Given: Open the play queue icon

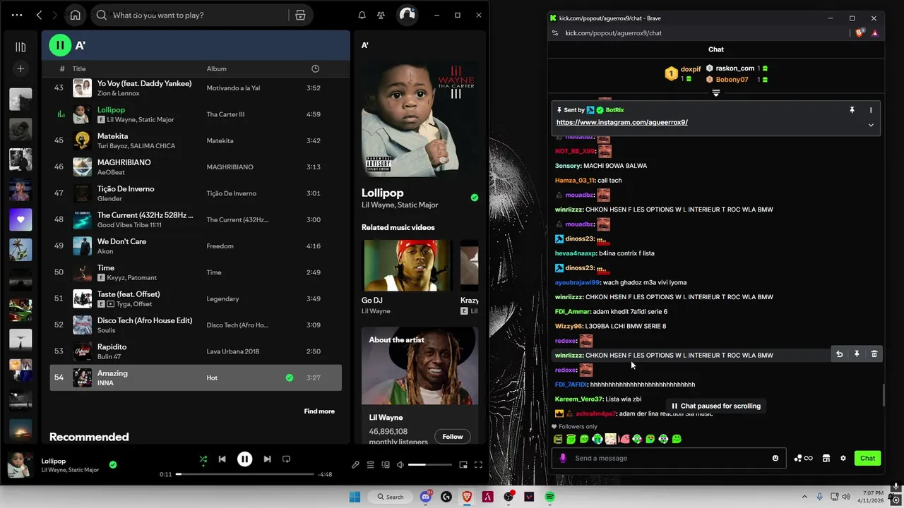Looking at the screenshot, I should (x=370, y=465).
